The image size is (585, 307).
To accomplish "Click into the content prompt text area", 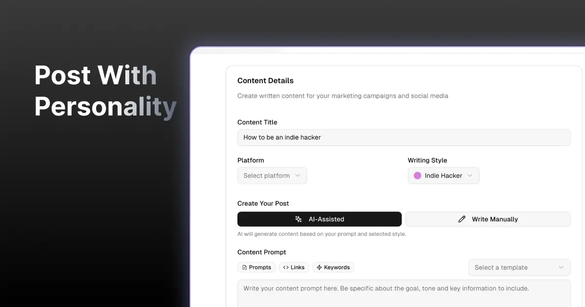I will (404, 293).
